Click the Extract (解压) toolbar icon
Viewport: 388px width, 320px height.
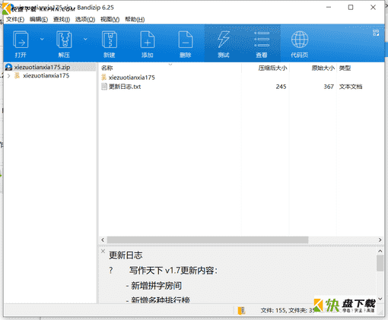point(64,40)
